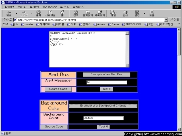182x136 pixels.
Task: Open the 야후 link in links bar
Action: coord(71,24)
